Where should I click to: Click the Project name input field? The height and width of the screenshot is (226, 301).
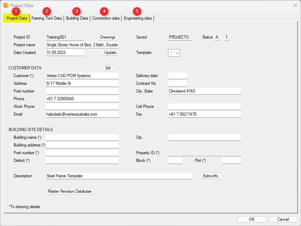coord(82,45)
